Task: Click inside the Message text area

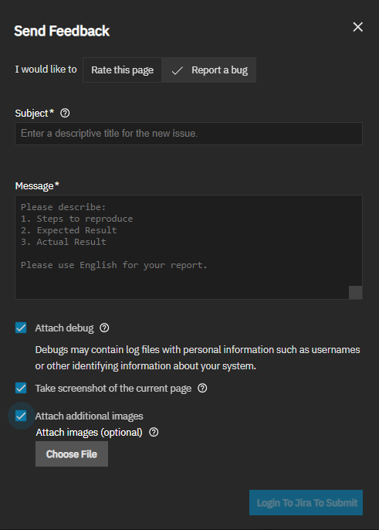Action: click(188, 247)
